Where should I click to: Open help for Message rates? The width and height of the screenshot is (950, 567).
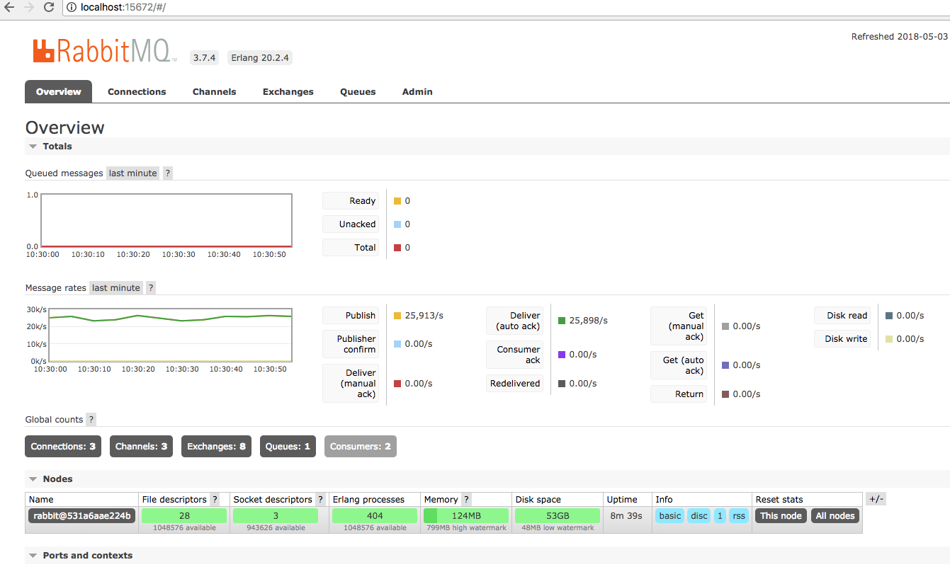pyautogui.click(x=151, y=287)
